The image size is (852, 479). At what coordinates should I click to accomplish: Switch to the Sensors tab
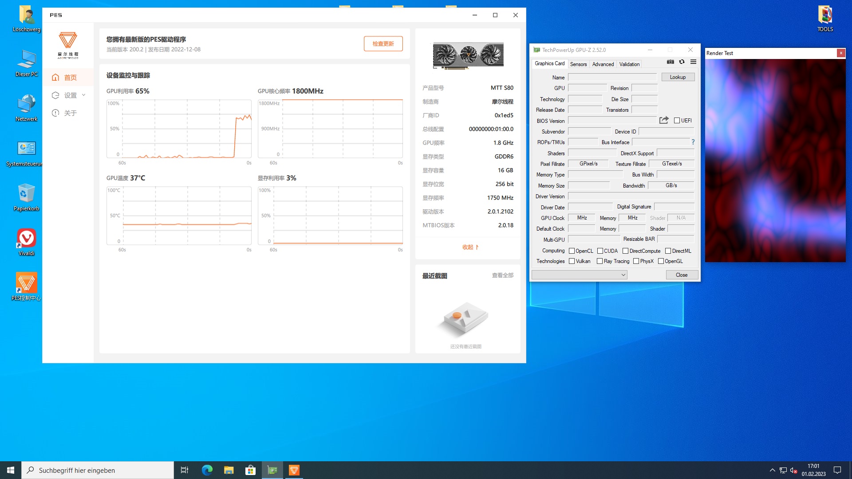pyautogui.click(x=578, y=64)
